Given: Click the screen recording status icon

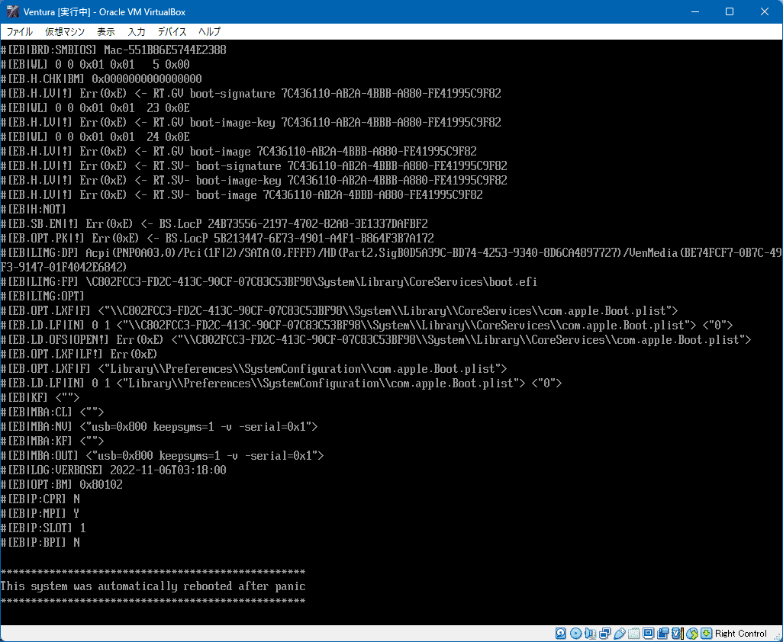Looking at the screenshot, I should pos(662,634).
